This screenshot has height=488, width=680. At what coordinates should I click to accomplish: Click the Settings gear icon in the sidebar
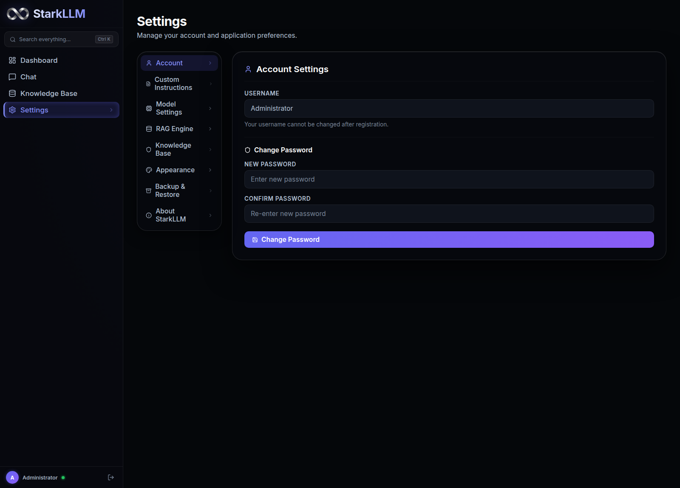pos(12,110)
